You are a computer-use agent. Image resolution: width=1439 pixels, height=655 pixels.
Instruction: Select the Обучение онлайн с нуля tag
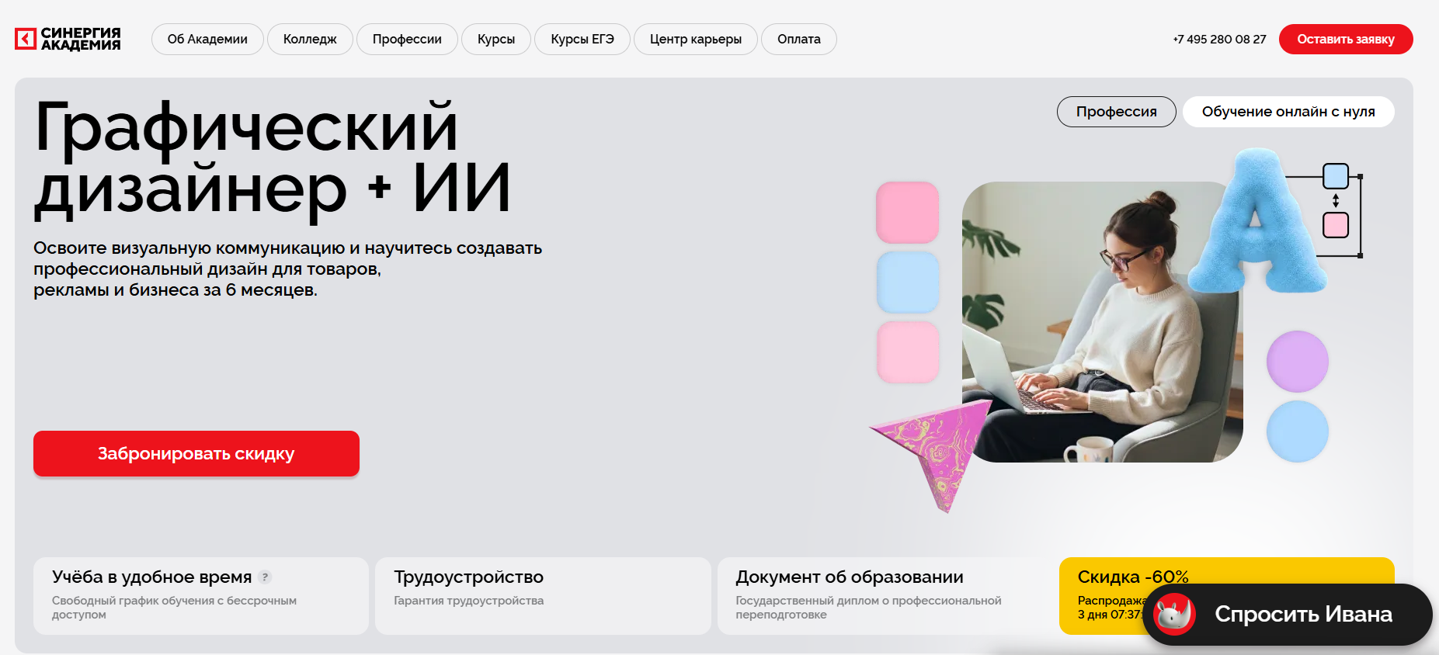[1288, 112]
